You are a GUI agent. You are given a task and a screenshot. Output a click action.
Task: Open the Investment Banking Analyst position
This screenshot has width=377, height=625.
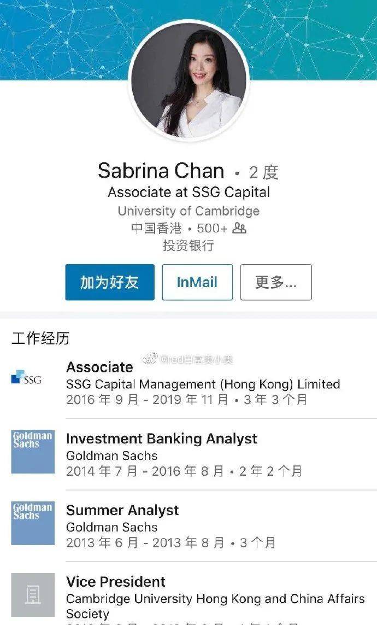tap(161, 439)
